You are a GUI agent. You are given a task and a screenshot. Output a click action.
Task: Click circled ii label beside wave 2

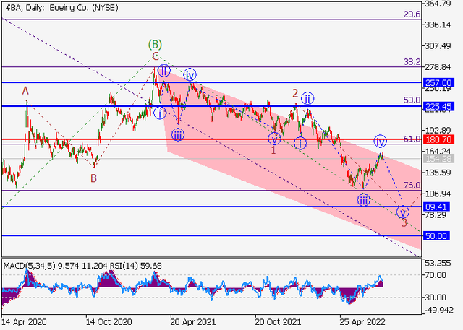(x=307, y=98)
